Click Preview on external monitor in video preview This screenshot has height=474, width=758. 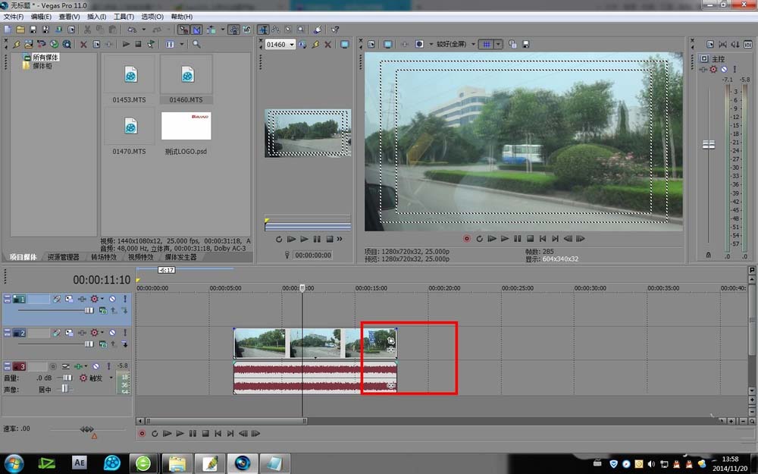(x=387, y=44)
